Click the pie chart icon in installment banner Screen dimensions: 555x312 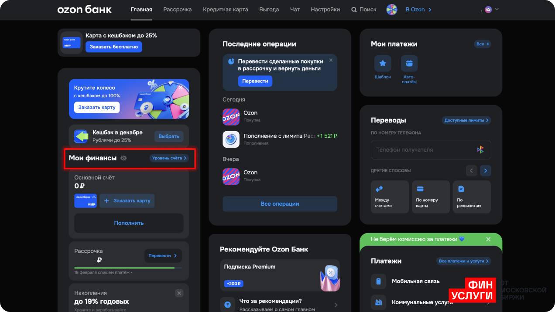[x=231, y=62]
